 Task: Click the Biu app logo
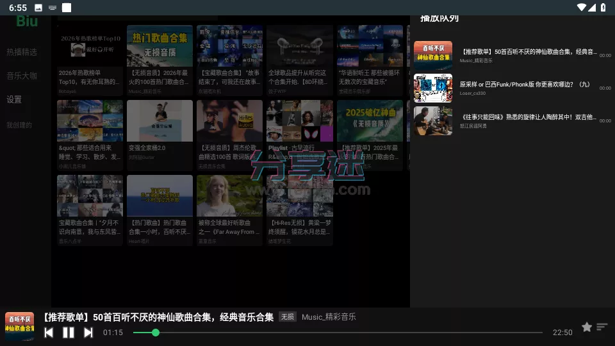click(27, 21)
